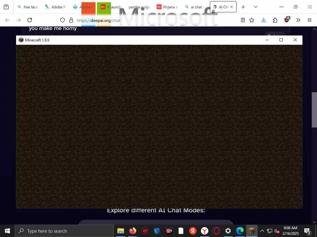Toggle reader view icon
Viewport: 317px width, 237px height.
(x=243, y=20)
